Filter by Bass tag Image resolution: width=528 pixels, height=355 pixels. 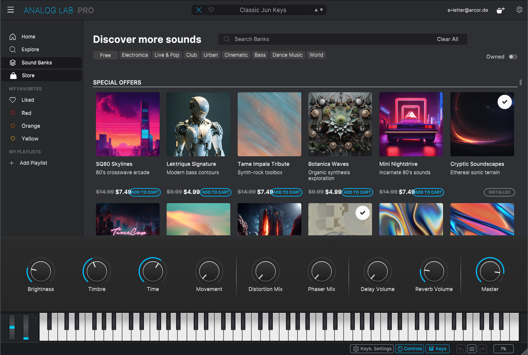tap(260, 55)
